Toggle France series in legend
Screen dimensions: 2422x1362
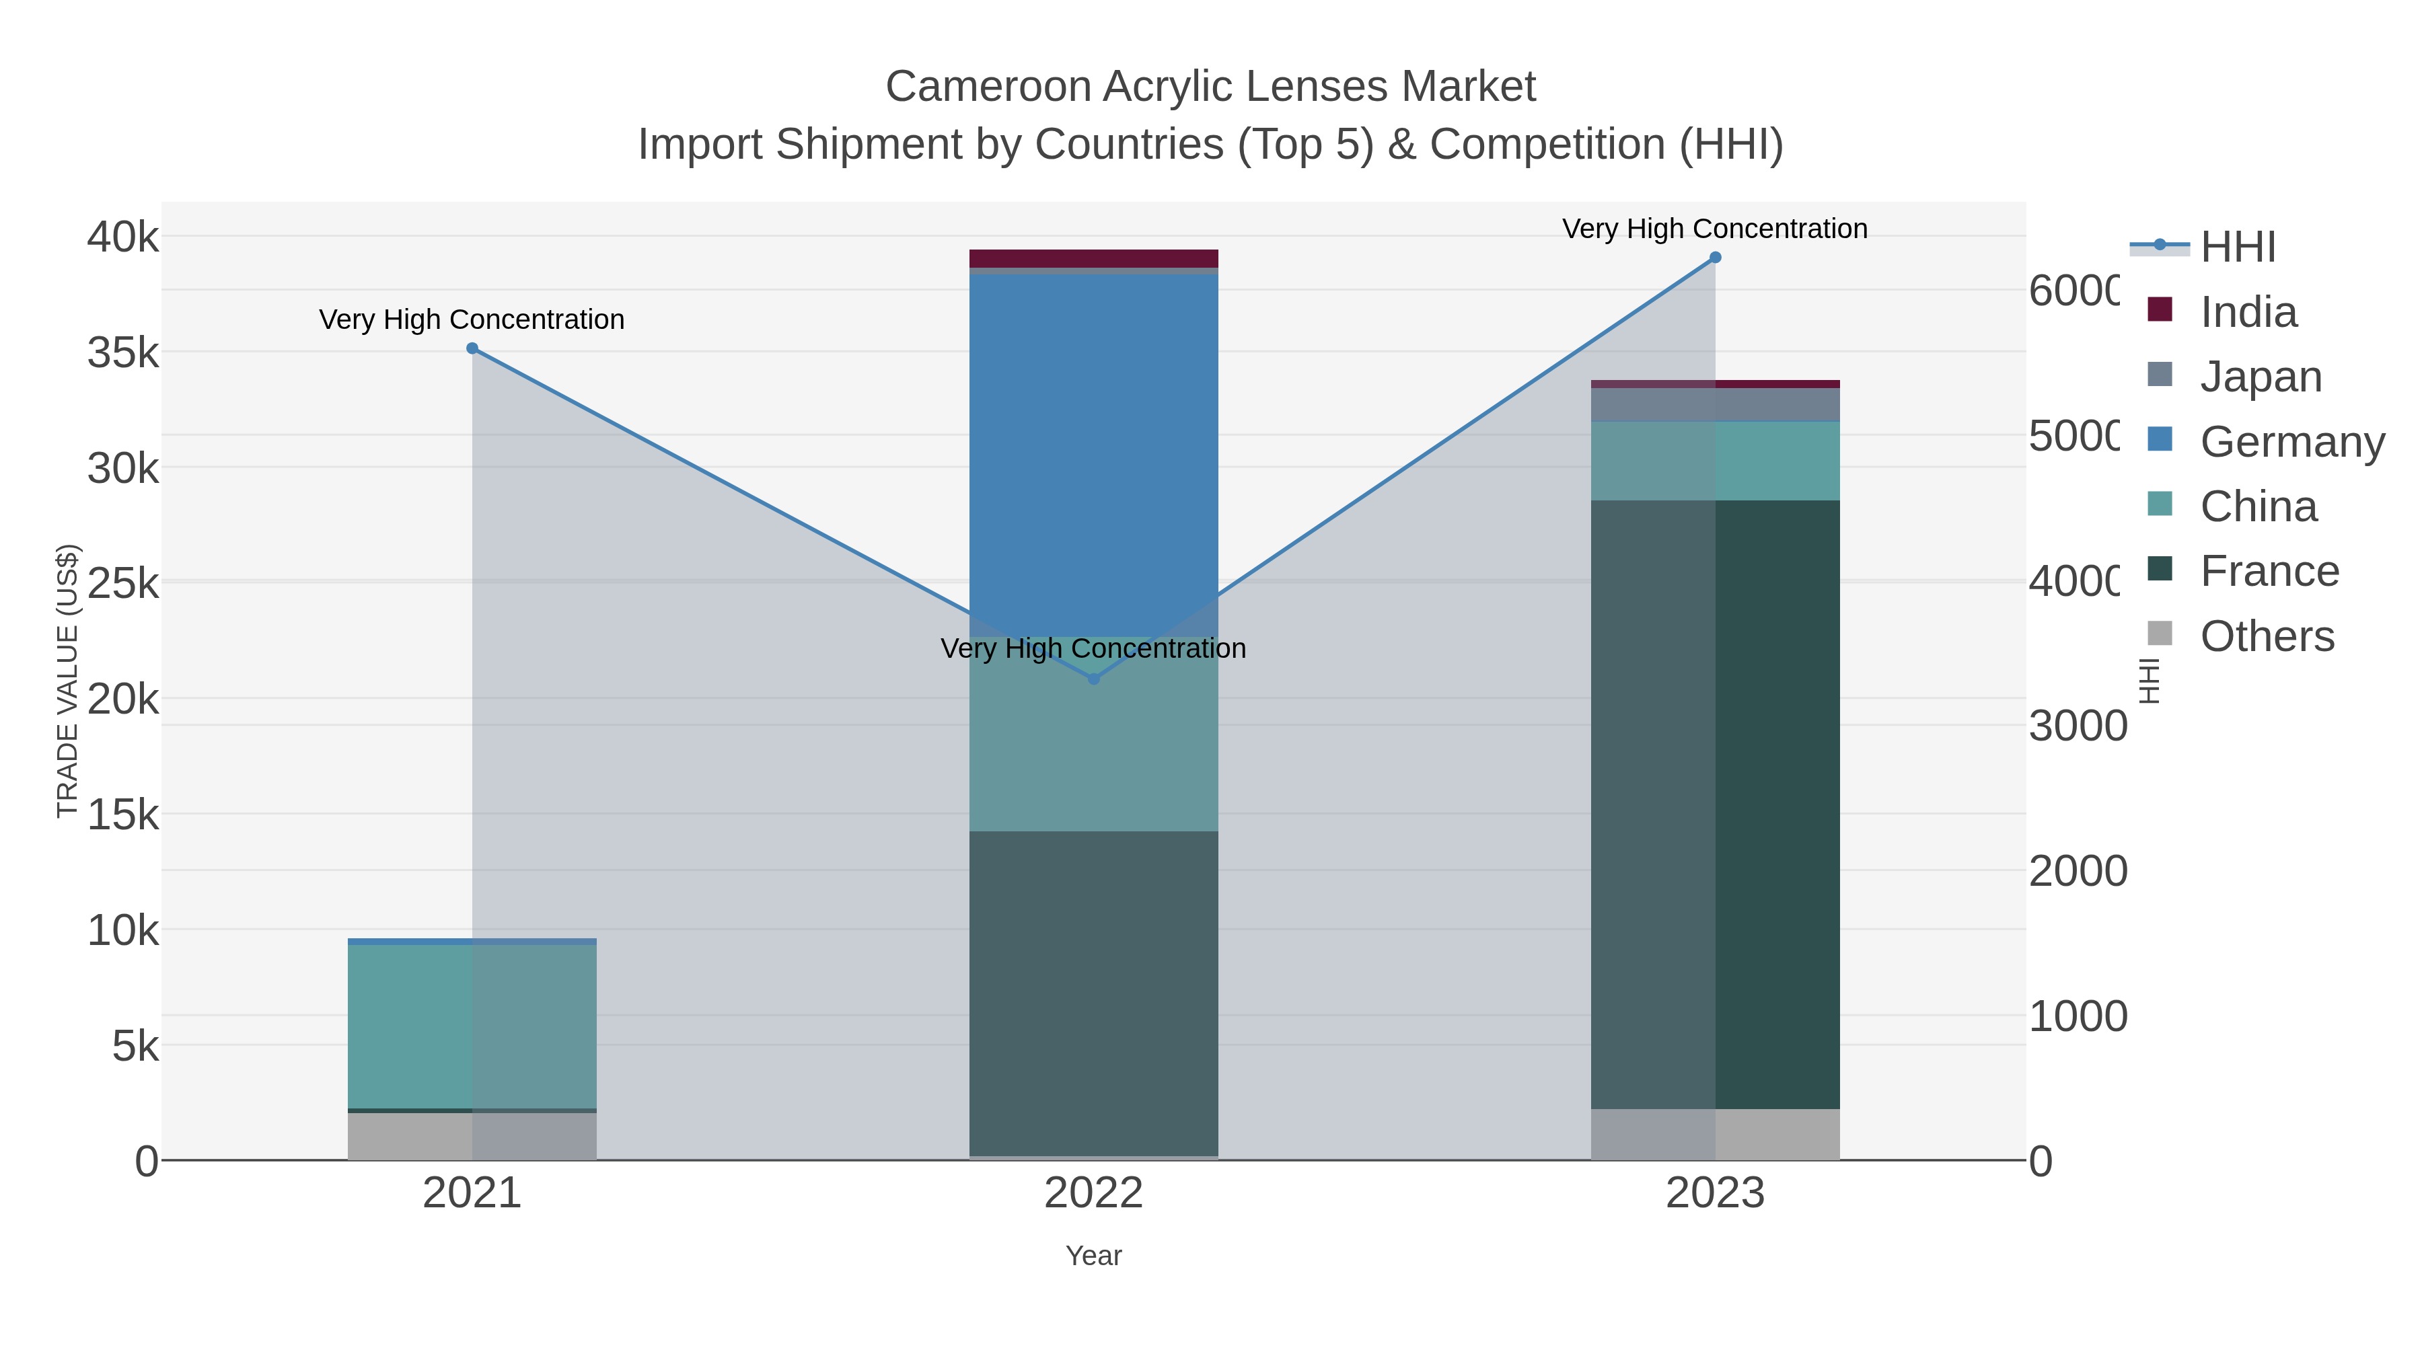coord(2243,570)
